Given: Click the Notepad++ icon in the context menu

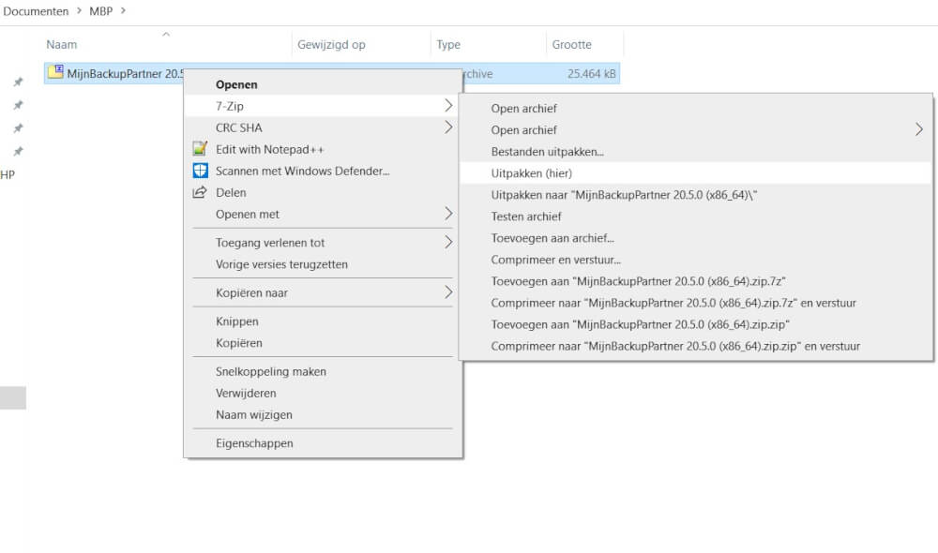Looking at the screenshot, I should (200, 149).
